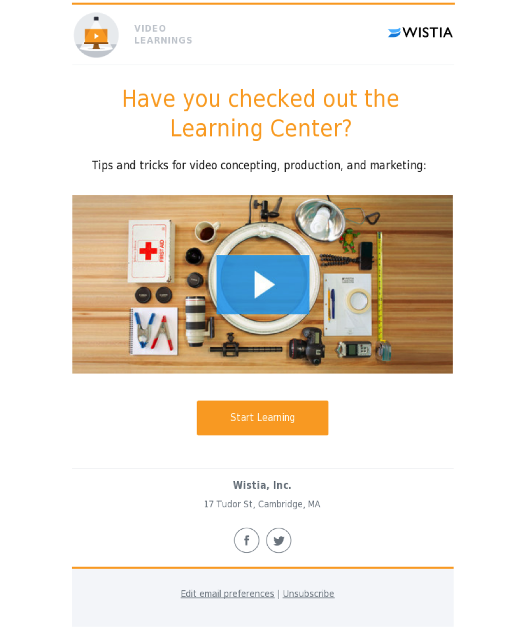Open Edit email preferences link

227,594
